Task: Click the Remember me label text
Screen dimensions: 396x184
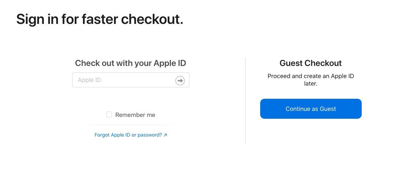Action: (135, 115)
